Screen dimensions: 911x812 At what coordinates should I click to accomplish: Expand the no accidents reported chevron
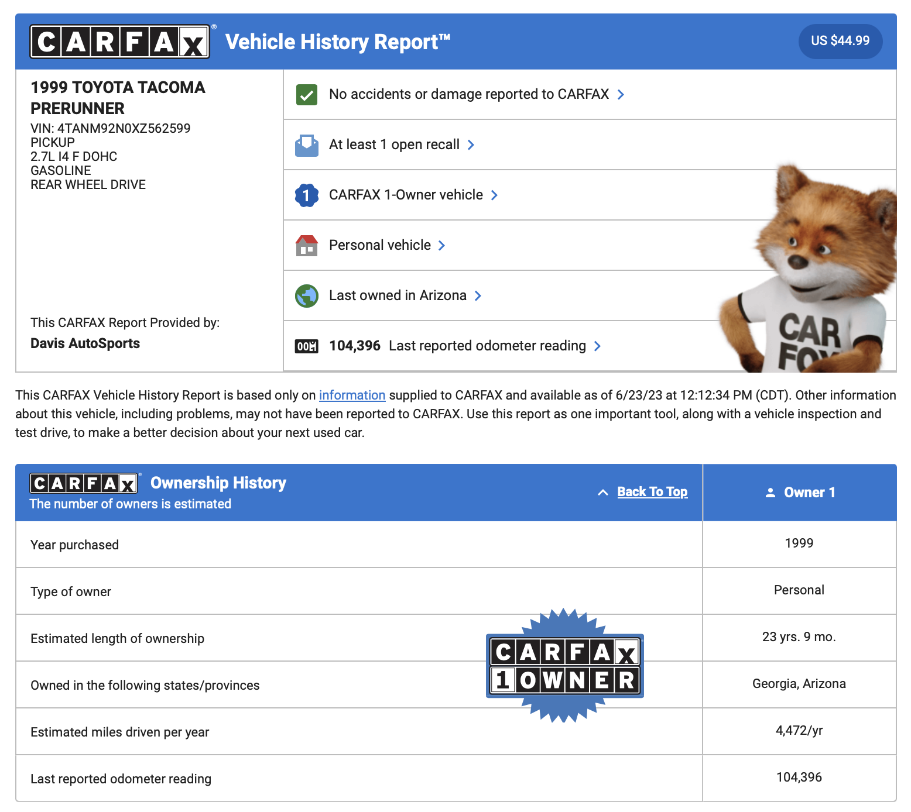click(x=621, y=94)
